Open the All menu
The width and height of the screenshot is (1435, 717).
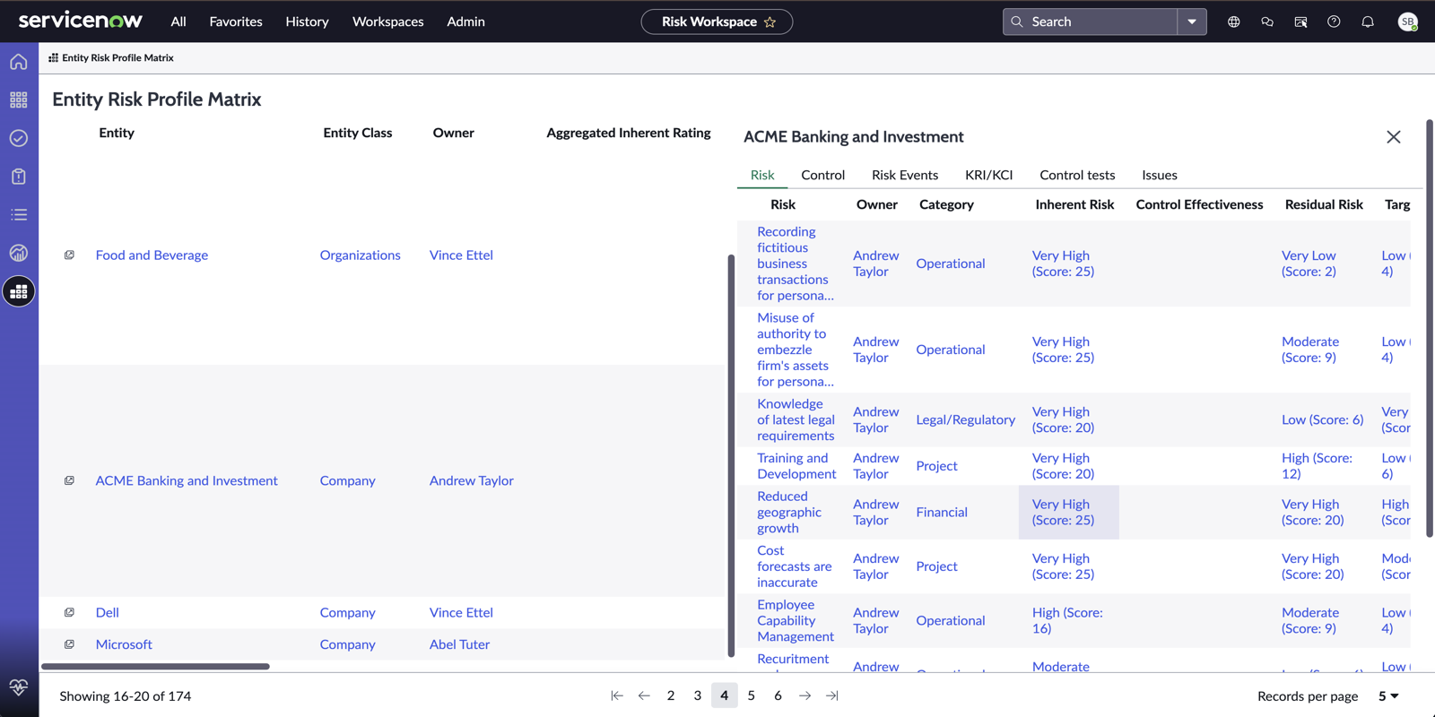coord(178,22)
